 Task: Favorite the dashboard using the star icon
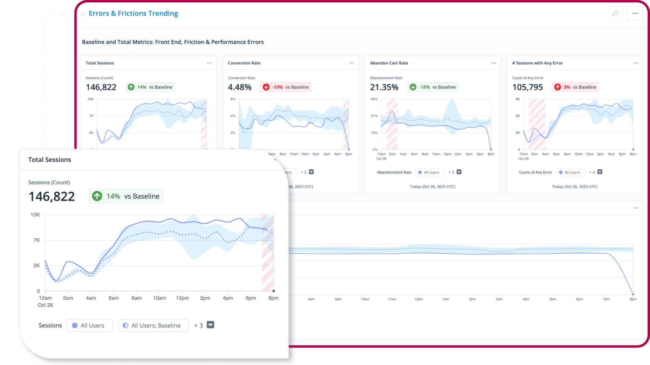click(x=83, y=13)
